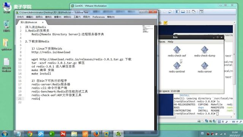The height and width of the screenshot is (137, 243).
Task: Open Places menu in bin window
Action: tap(162, 41)
